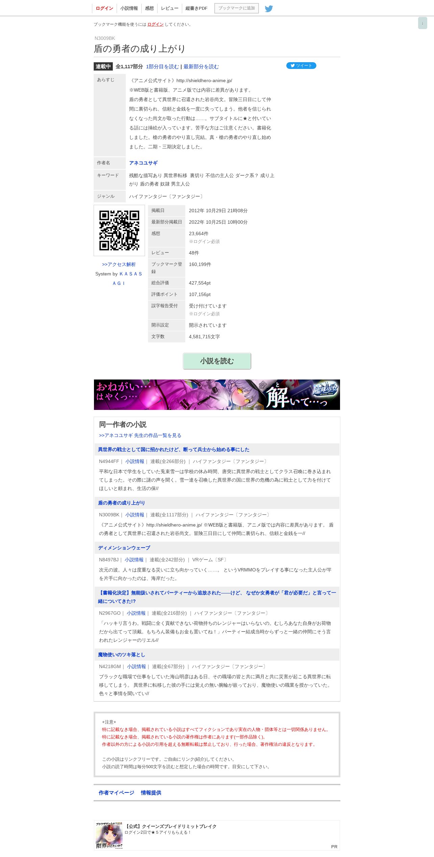434x857 pixels.
Task: Click 1部分目を読む link
Action: [x=162, y=67]
